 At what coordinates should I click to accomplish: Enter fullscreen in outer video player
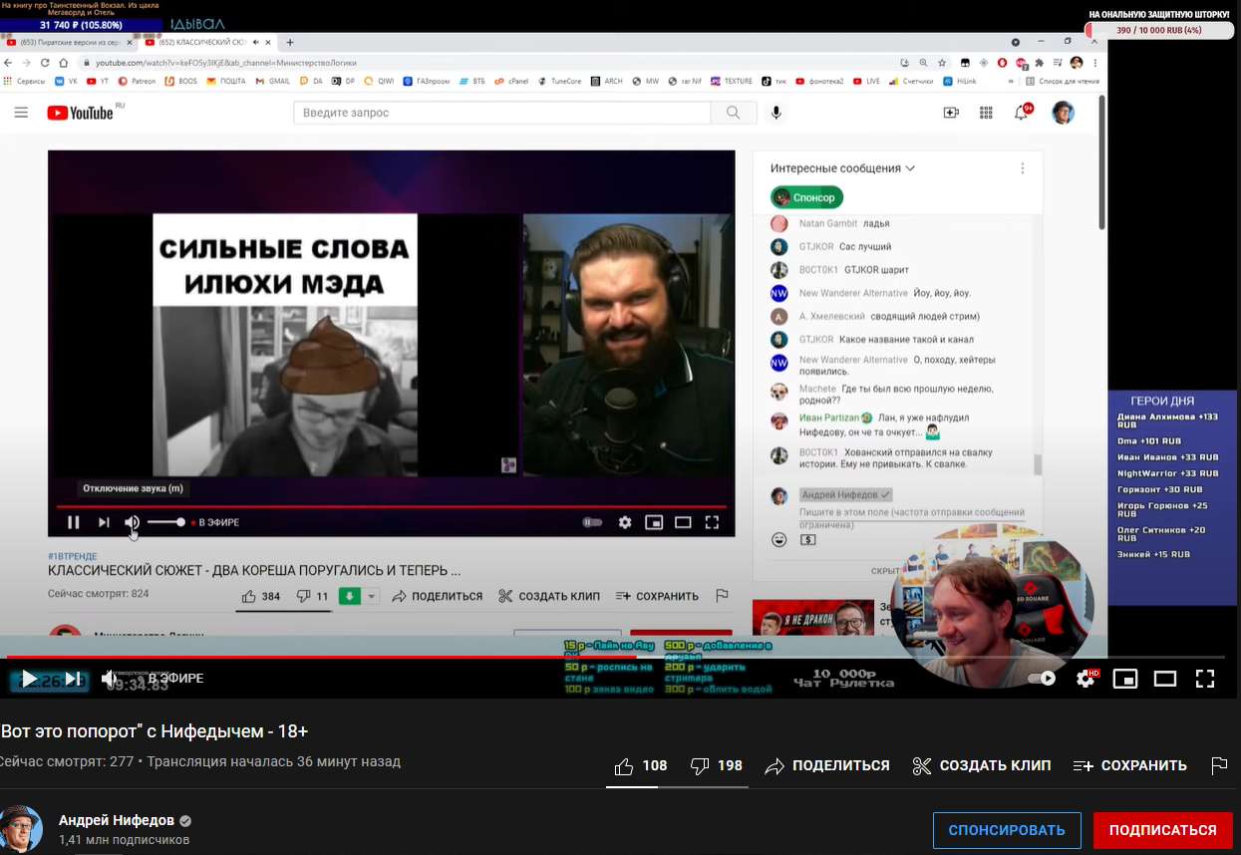(x=1204, y=679)
